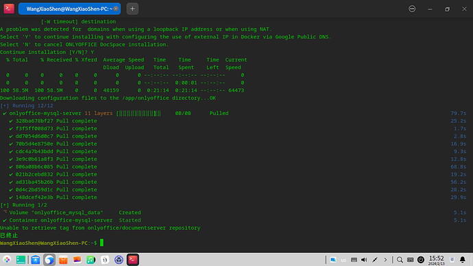Click the 'Running 1/2' status line

click(23, 205)
